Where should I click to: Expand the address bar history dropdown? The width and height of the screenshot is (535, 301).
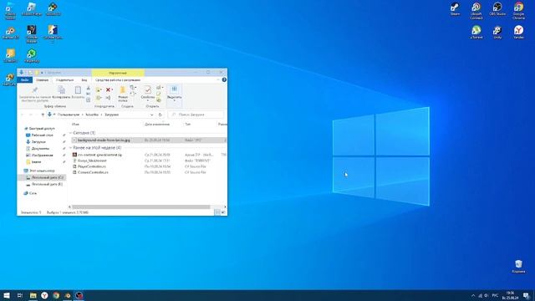(152, 115)
